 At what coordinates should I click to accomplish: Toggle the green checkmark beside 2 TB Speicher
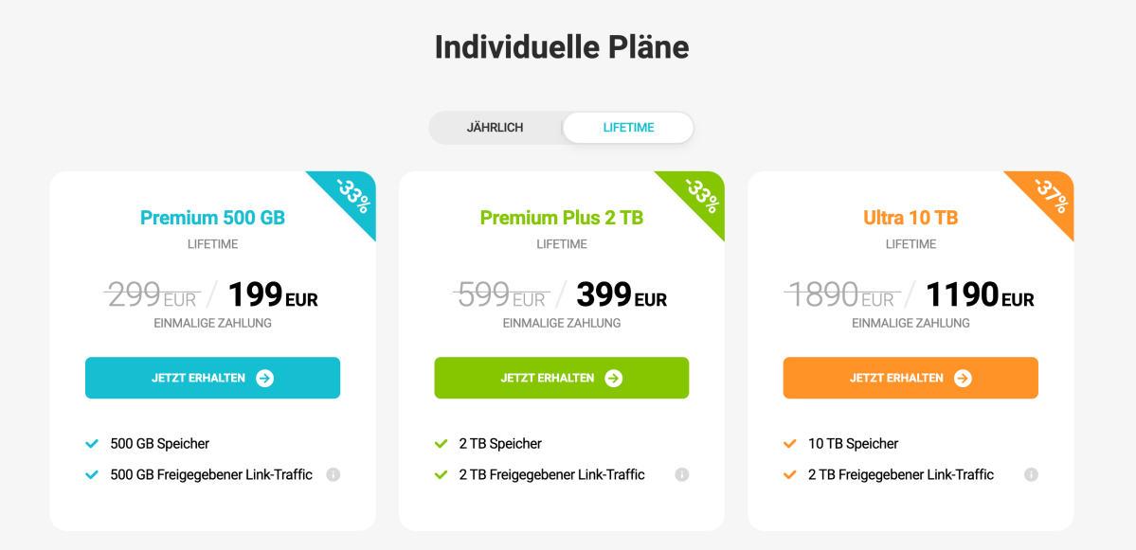(442, 442)
